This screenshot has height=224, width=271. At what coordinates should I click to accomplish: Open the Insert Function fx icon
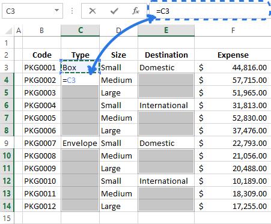click(136, 11)
